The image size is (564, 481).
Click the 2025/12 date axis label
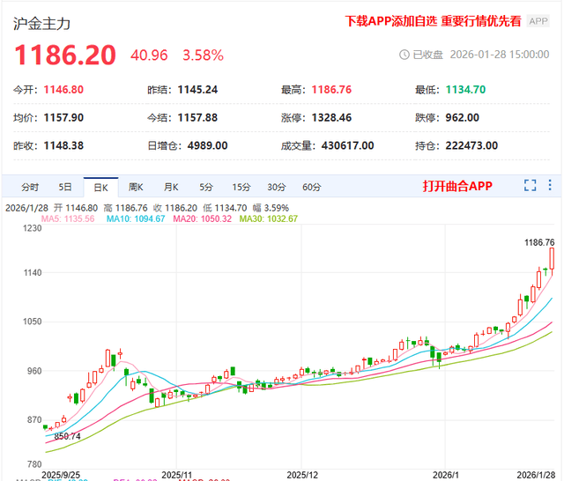pyautogui.click(x=302, y=475)
